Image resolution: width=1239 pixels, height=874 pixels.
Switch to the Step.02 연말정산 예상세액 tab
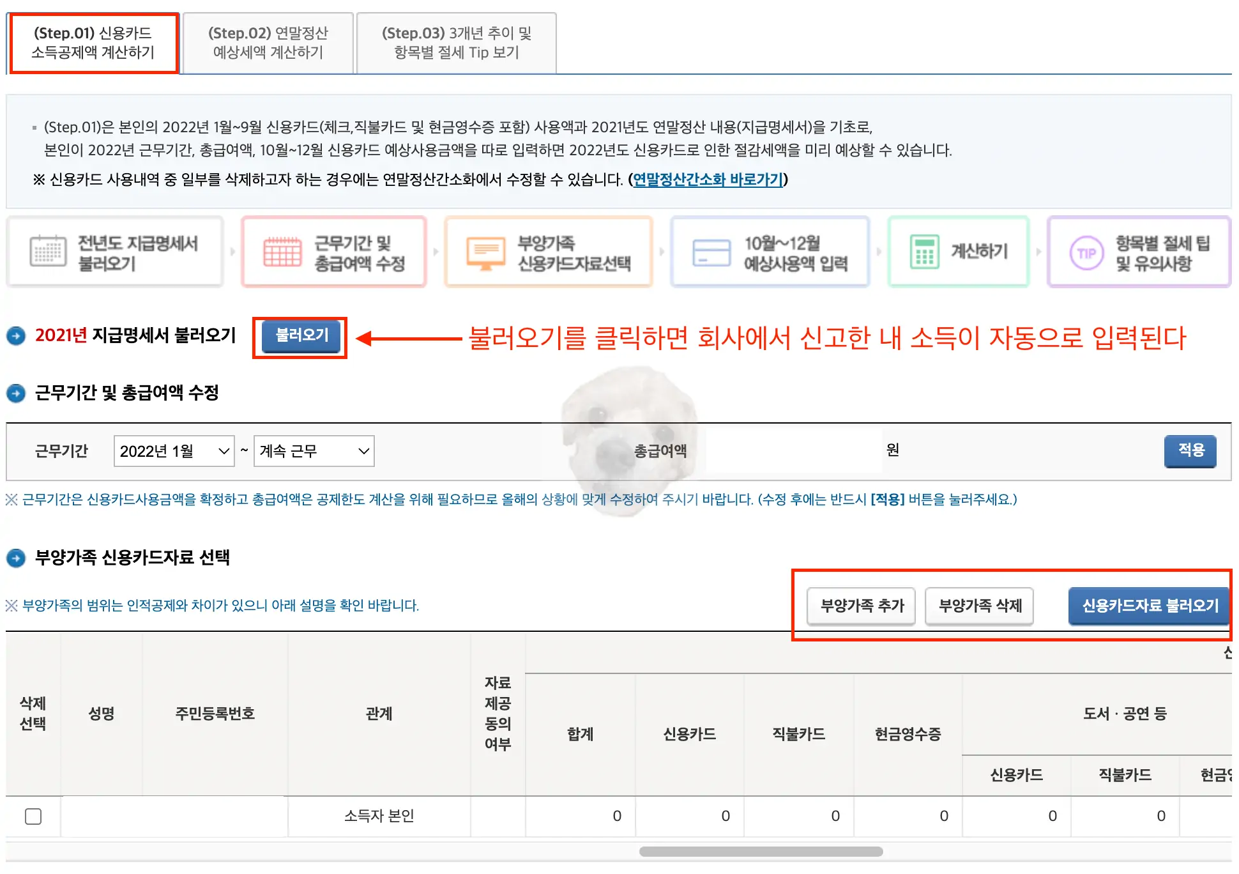(268, 43)
